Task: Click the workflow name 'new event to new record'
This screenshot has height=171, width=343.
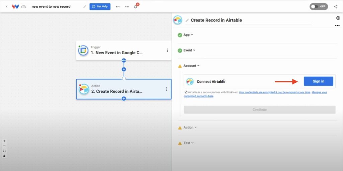Action: click(51, 7)
